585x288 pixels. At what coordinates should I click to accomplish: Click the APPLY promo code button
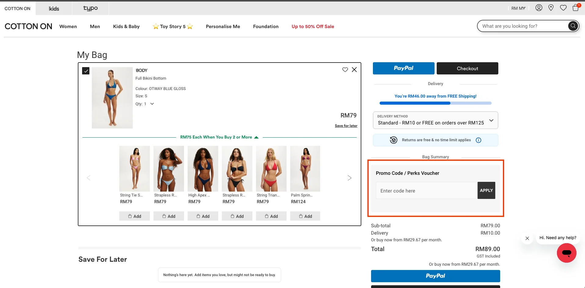tap(486, 190)
